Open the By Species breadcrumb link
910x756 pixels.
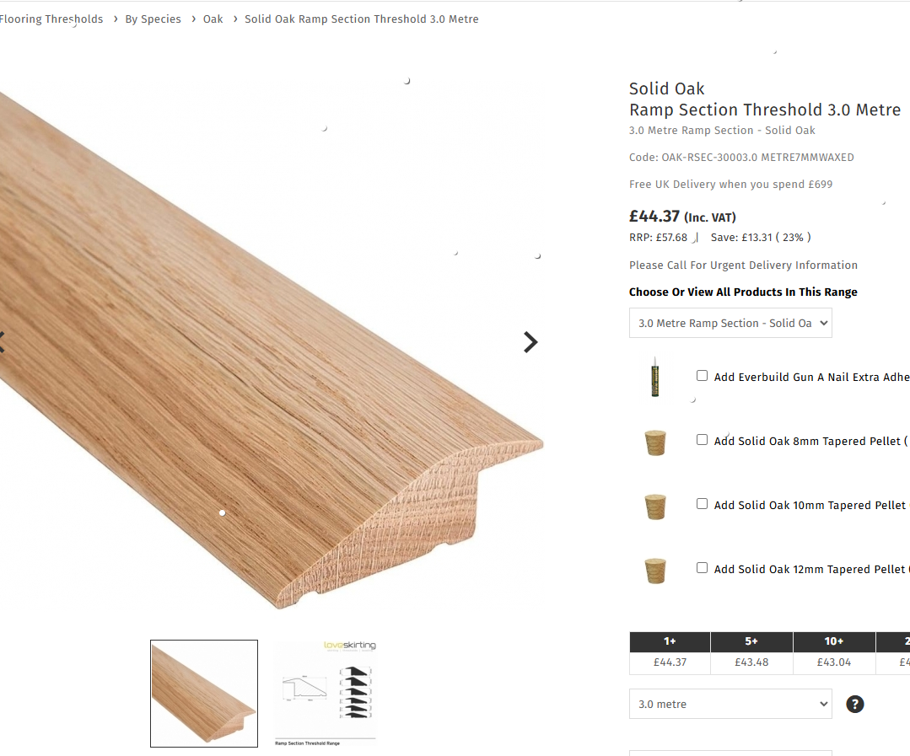(153, 19)
